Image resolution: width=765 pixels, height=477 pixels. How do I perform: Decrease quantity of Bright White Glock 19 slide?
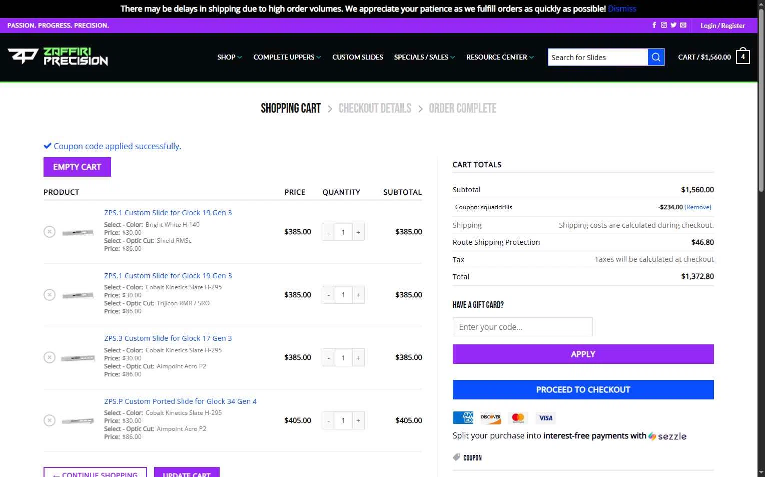pyautogui.click(x=329, y=232)
